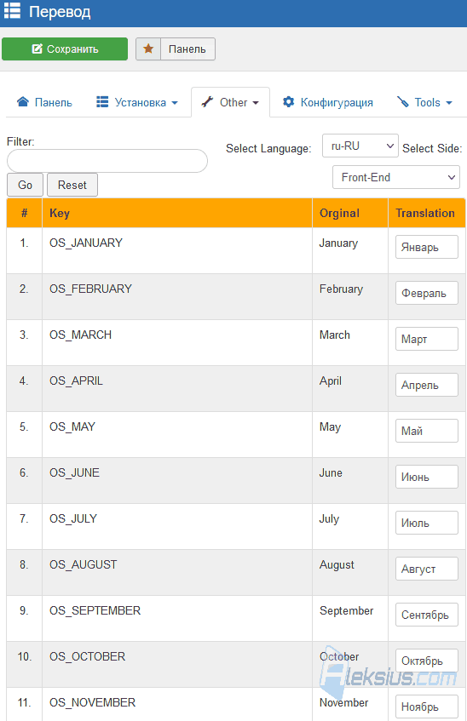Click the # column header
This screenshot has width=467, height=721.
(25, 213)
